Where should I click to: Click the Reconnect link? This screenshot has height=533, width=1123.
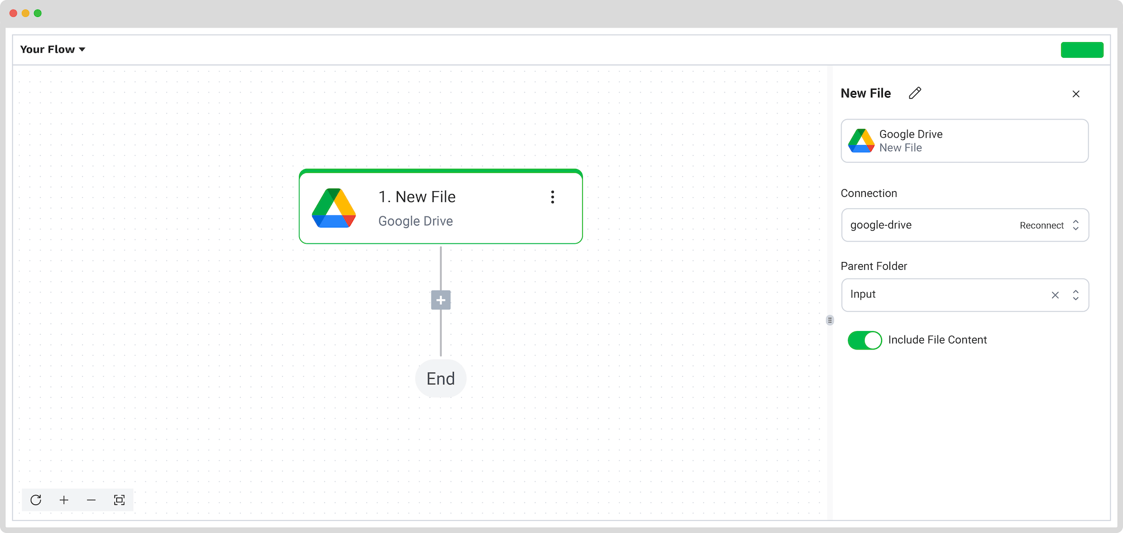click(x=1042, y=226)
